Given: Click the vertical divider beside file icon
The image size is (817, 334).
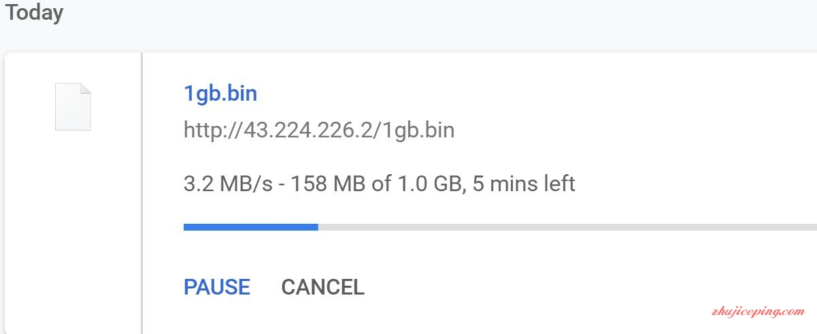Looking at the screenshot, I should click(141, 193).
